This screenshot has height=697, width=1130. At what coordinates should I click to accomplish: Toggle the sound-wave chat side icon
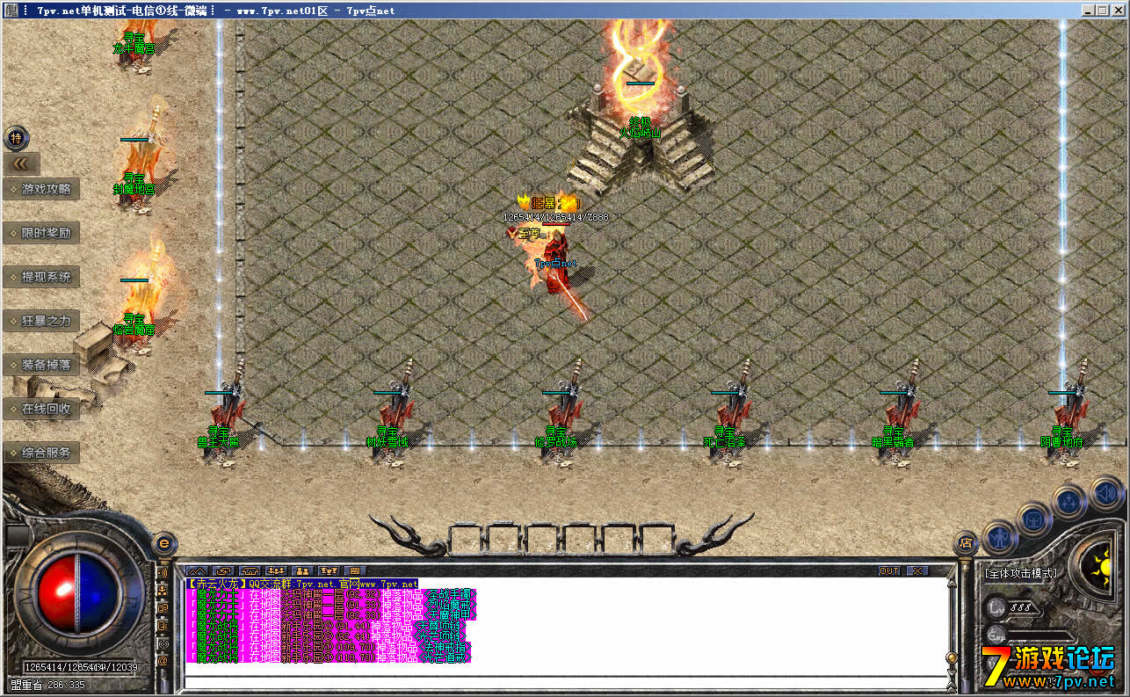[x=163, y=572]
